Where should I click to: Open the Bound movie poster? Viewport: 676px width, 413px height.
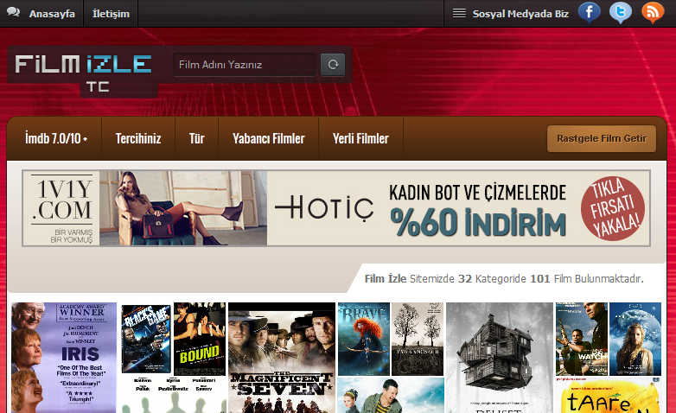coord(200,339)
